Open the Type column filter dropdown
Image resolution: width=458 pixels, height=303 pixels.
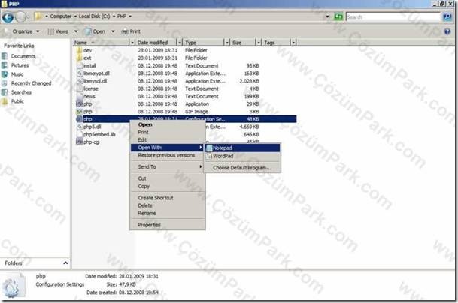point(227,43)
